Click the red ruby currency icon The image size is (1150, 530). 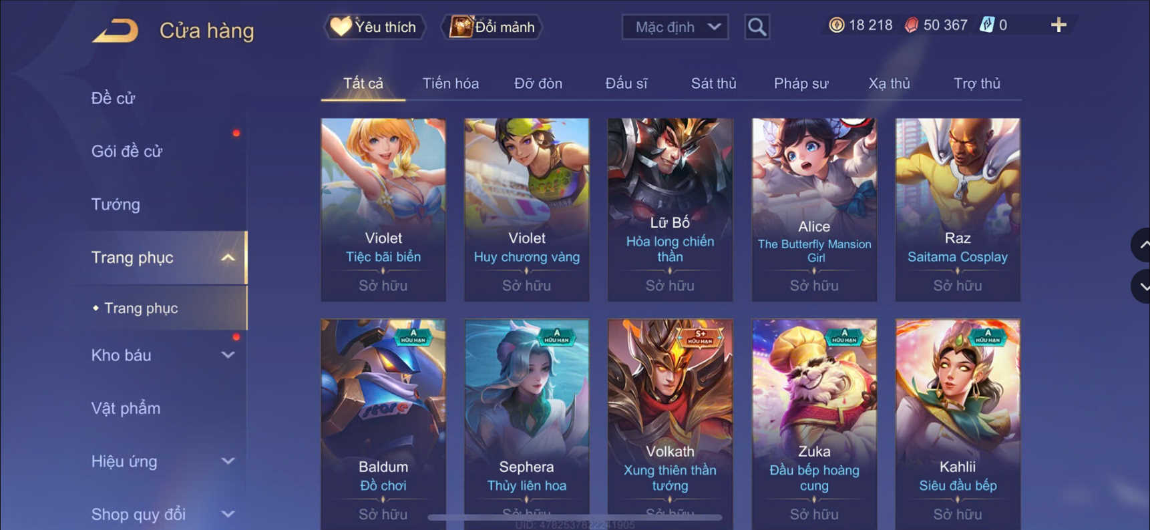[911, 25]
